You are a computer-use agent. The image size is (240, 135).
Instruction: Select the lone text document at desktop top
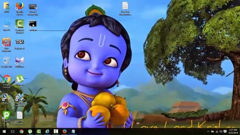(x=125, y=9)
